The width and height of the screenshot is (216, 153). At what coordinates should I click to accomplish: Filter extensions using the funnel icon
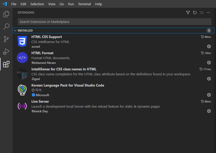click(188, 13)
